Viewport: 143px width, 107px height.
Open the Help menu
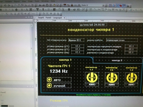click(x=53, y=1)
